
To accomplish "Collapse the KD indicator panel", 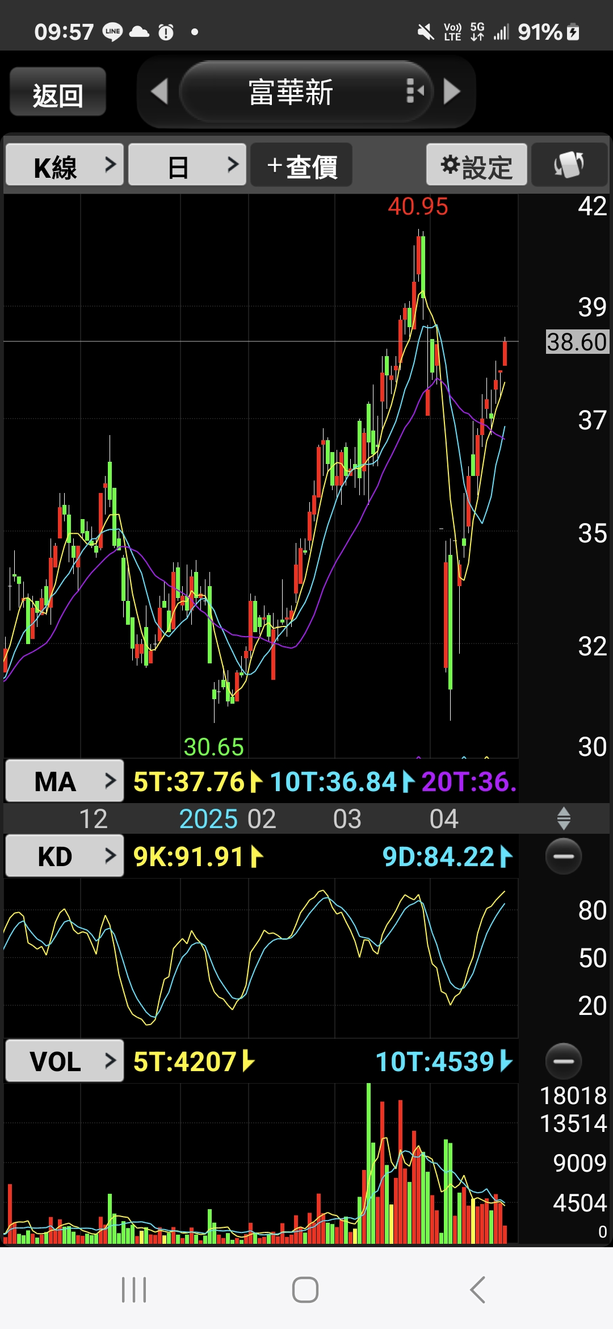I will [563, 856].
